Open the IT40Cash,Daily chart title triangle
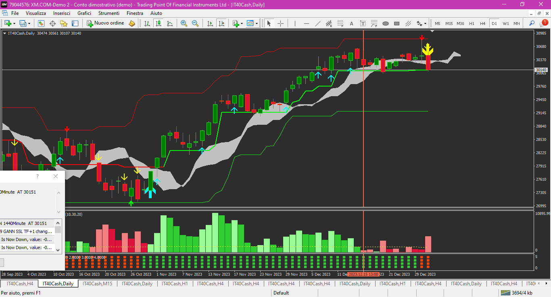 [x=4, y=33]
